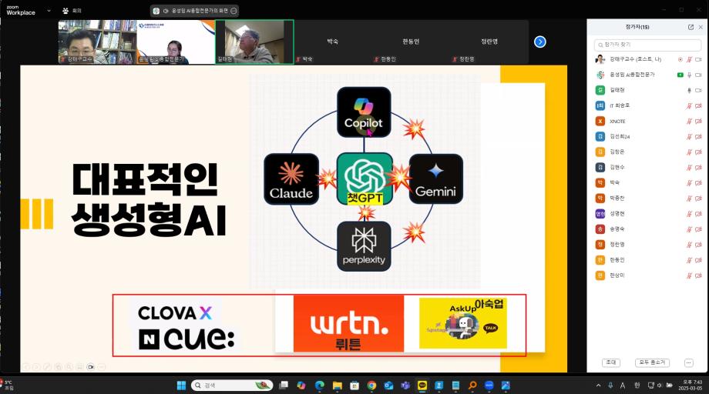Click the Claude logo on slide
The width and height of the screenshot is (709, 394).
click(291, 179)
